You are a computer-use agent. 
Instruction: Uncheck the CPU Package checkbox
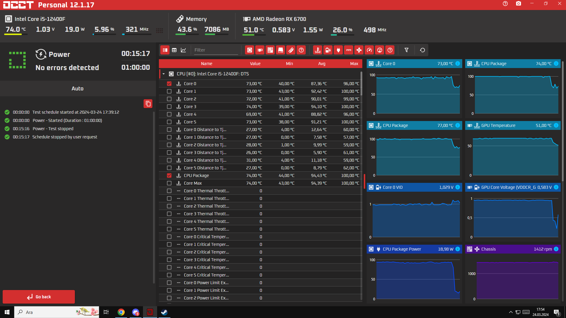pos(169,175)
